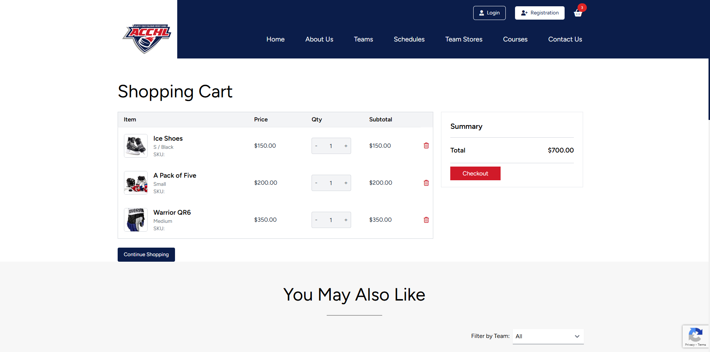Decrease Warrior QR6 quantity with minus
Viewport: 710px width, 352px height.
coord(316,219)
